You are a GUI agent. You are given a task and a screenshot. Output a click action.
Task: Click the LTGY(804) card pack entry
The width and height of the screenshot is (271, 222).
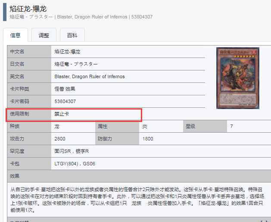click(x=67, y=164)
